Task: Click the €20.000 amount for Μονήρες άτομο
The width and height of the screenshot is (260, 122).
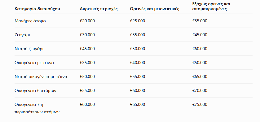Action: 87,21
